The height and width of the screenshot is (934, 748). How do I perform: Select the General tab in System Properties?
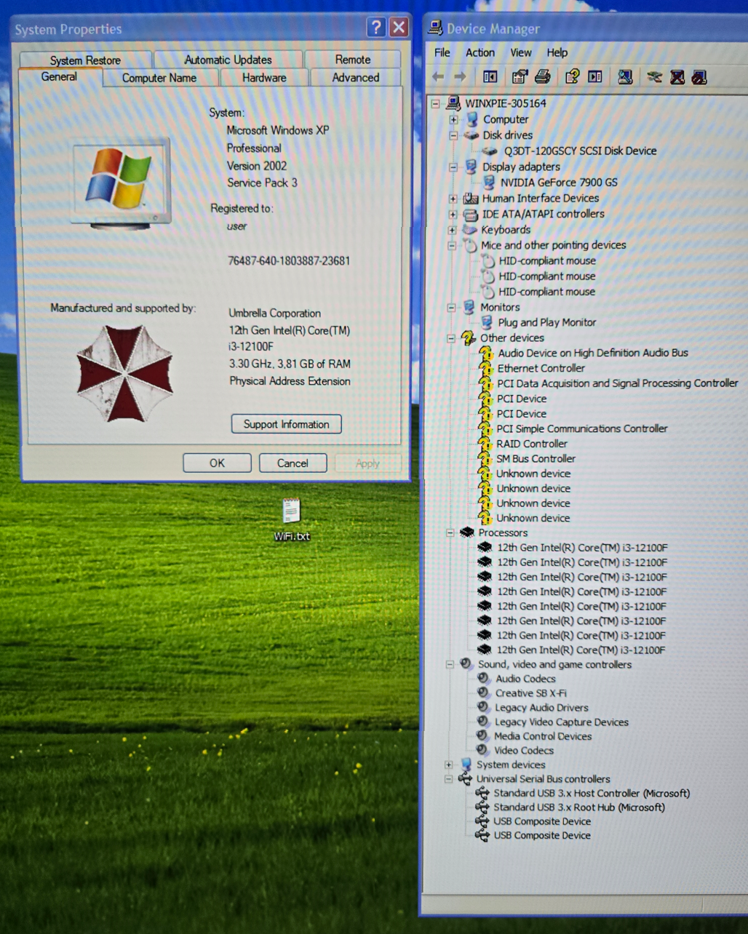59,76
